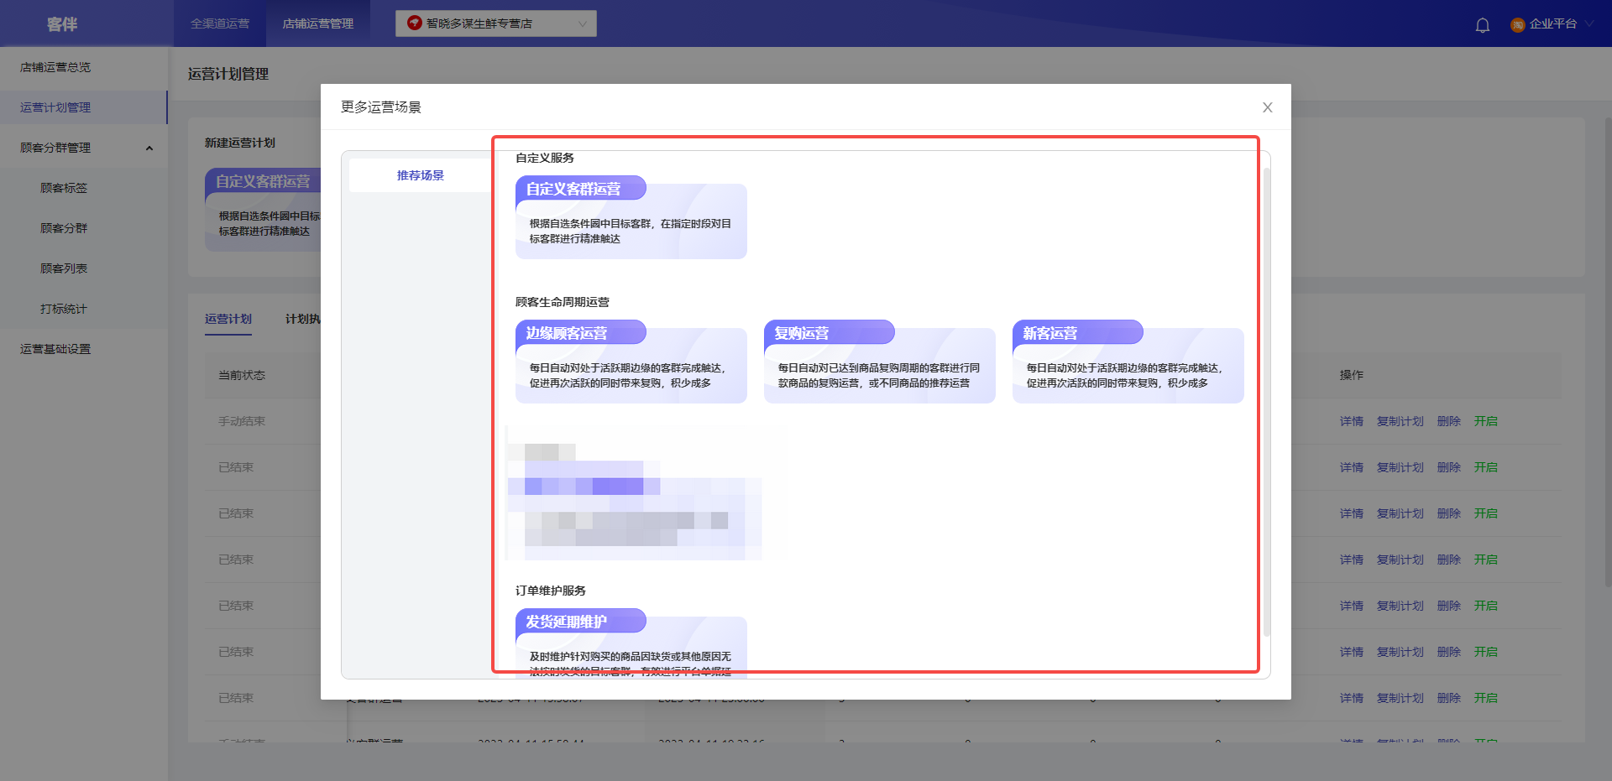Click 详情 in the 手动结束 row
The height and width of the screenshot is (781, 1612).
click(x=1352, y=421)
